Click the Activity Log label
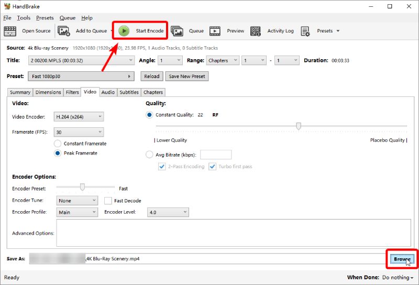The image size is (419, 285). 280,31
